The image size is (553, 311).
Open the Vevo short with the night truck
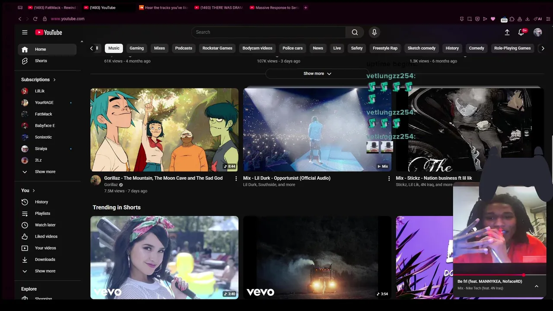pos(317,257)
